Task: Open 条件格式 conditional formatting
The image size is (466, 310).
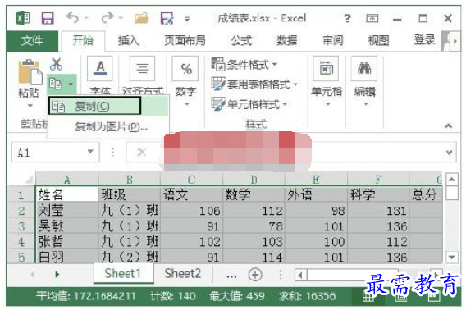Action: point(244,64)
